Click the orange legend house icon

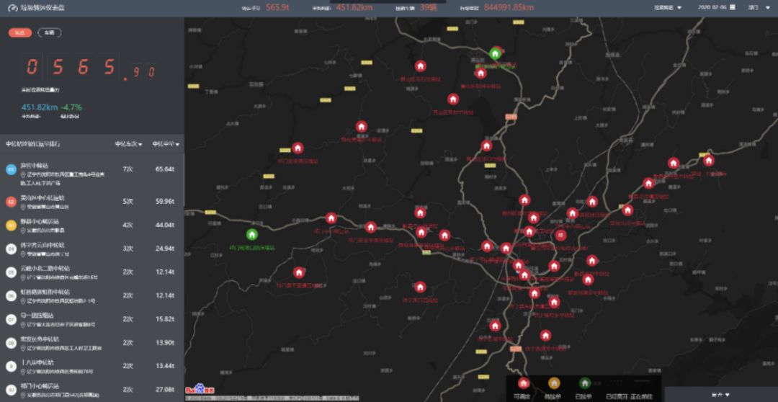pyautogui.click(x=554, y=384)
